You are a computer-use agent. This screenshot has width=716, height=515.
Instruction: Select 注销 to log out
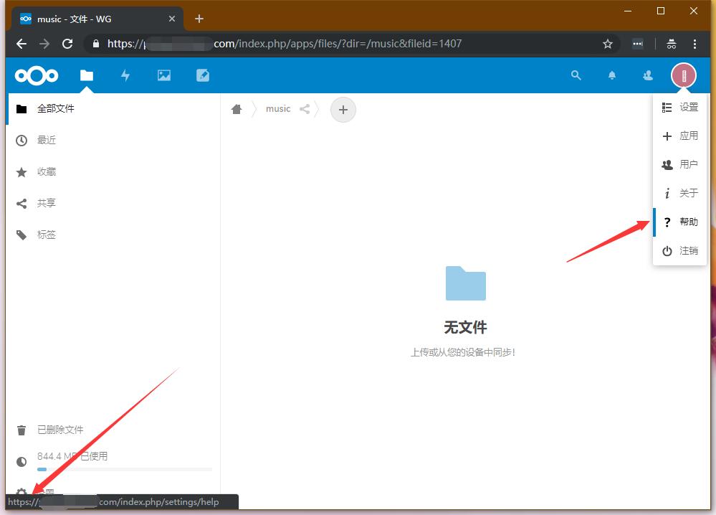[680, 251]
